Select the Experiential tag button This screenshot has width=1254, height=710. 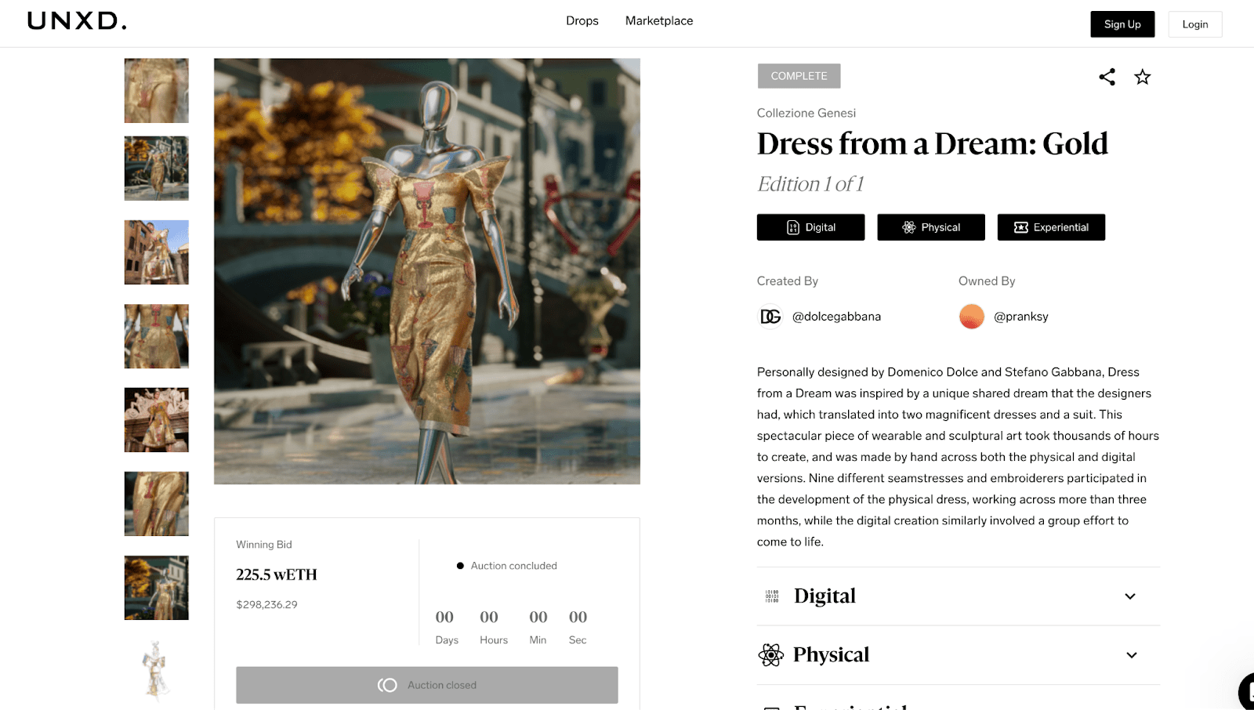click(1050, 227)
